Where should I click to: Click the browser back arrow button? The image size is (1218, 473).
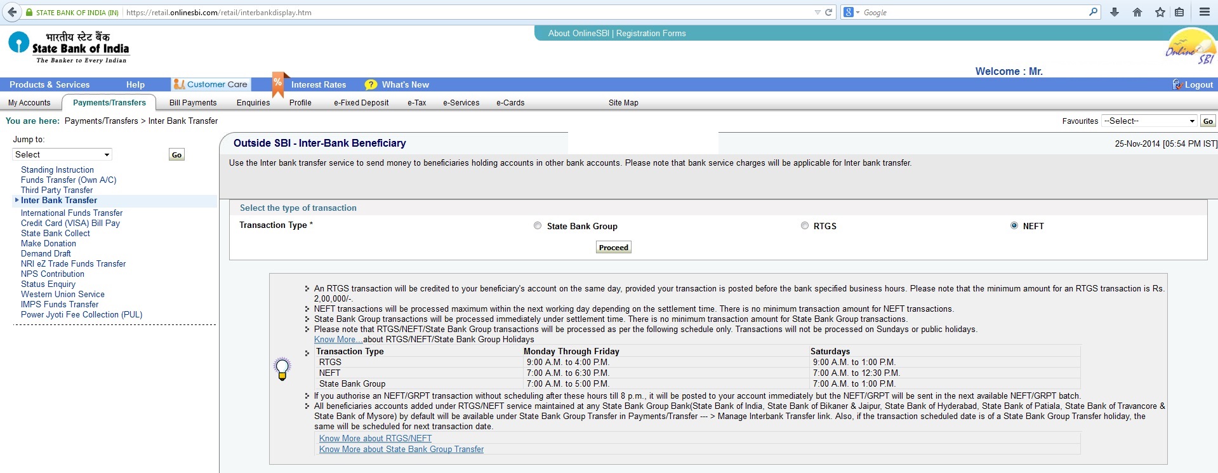click(x=11, y=12)
